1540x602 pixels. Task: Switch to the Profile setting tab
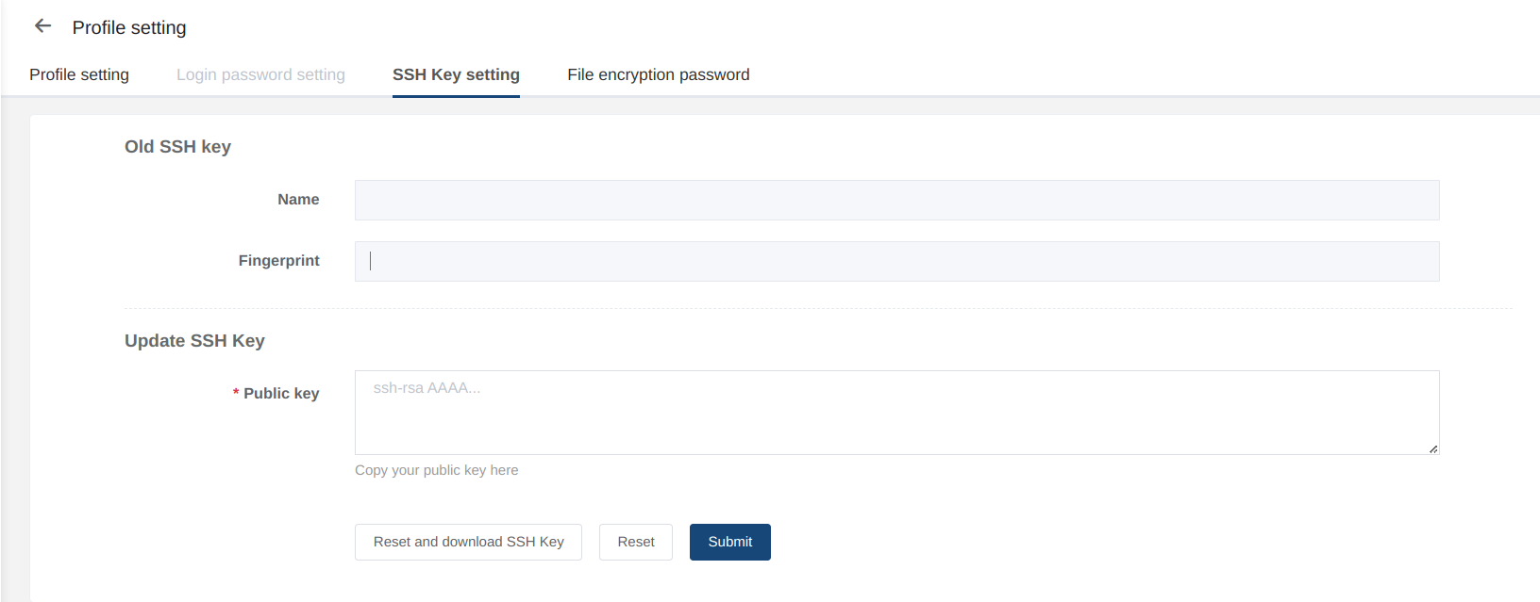pyautogui.click(x=79, y=75)
